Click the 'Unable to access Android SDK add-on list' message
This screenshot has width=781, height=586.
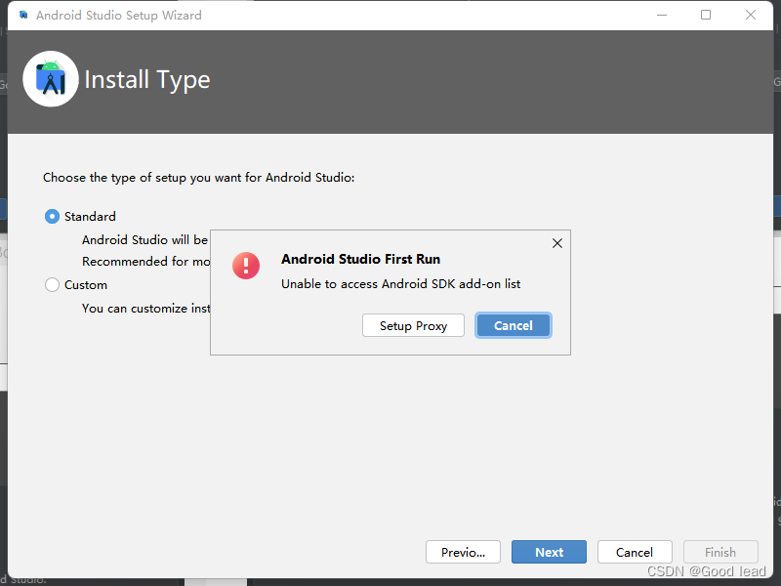[x=400, y=284]
